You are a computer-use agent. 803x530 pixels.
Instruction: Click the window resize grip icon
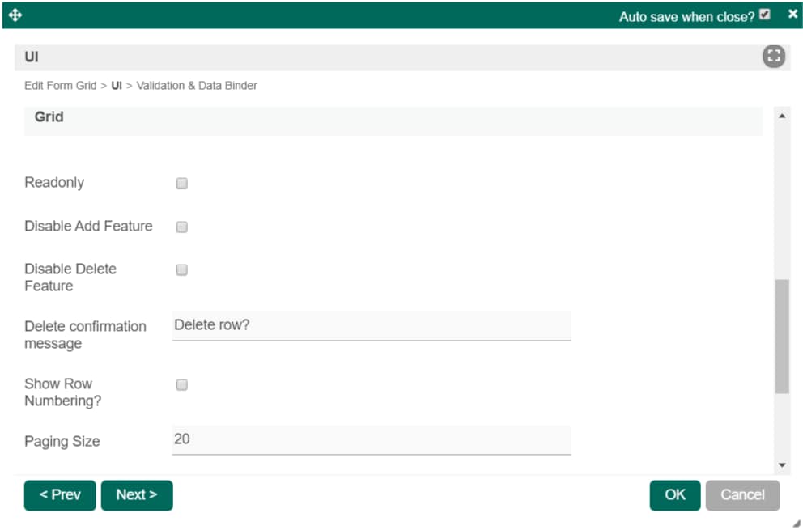click(796, 523)
